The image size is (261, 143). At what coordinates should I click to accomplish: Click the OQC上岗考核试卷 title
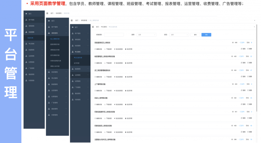coord(101,98)
